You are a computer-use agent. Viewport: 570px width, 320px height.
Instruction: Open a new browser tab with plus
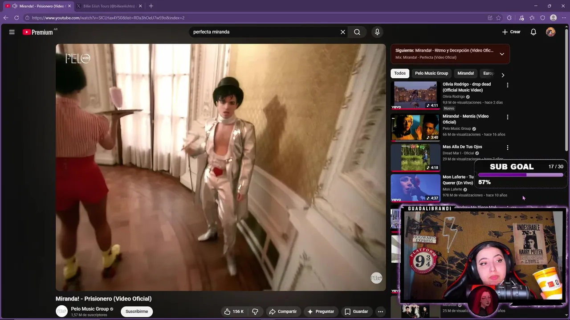point(151,6)
